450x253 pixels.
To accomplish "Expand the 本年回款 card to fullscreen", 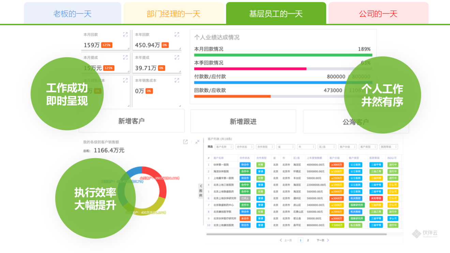I will pos(177,34).
